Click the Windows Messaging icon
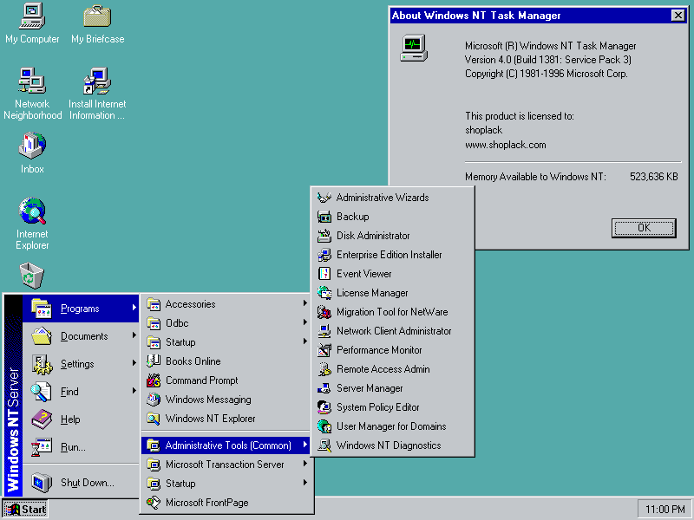 154,400
